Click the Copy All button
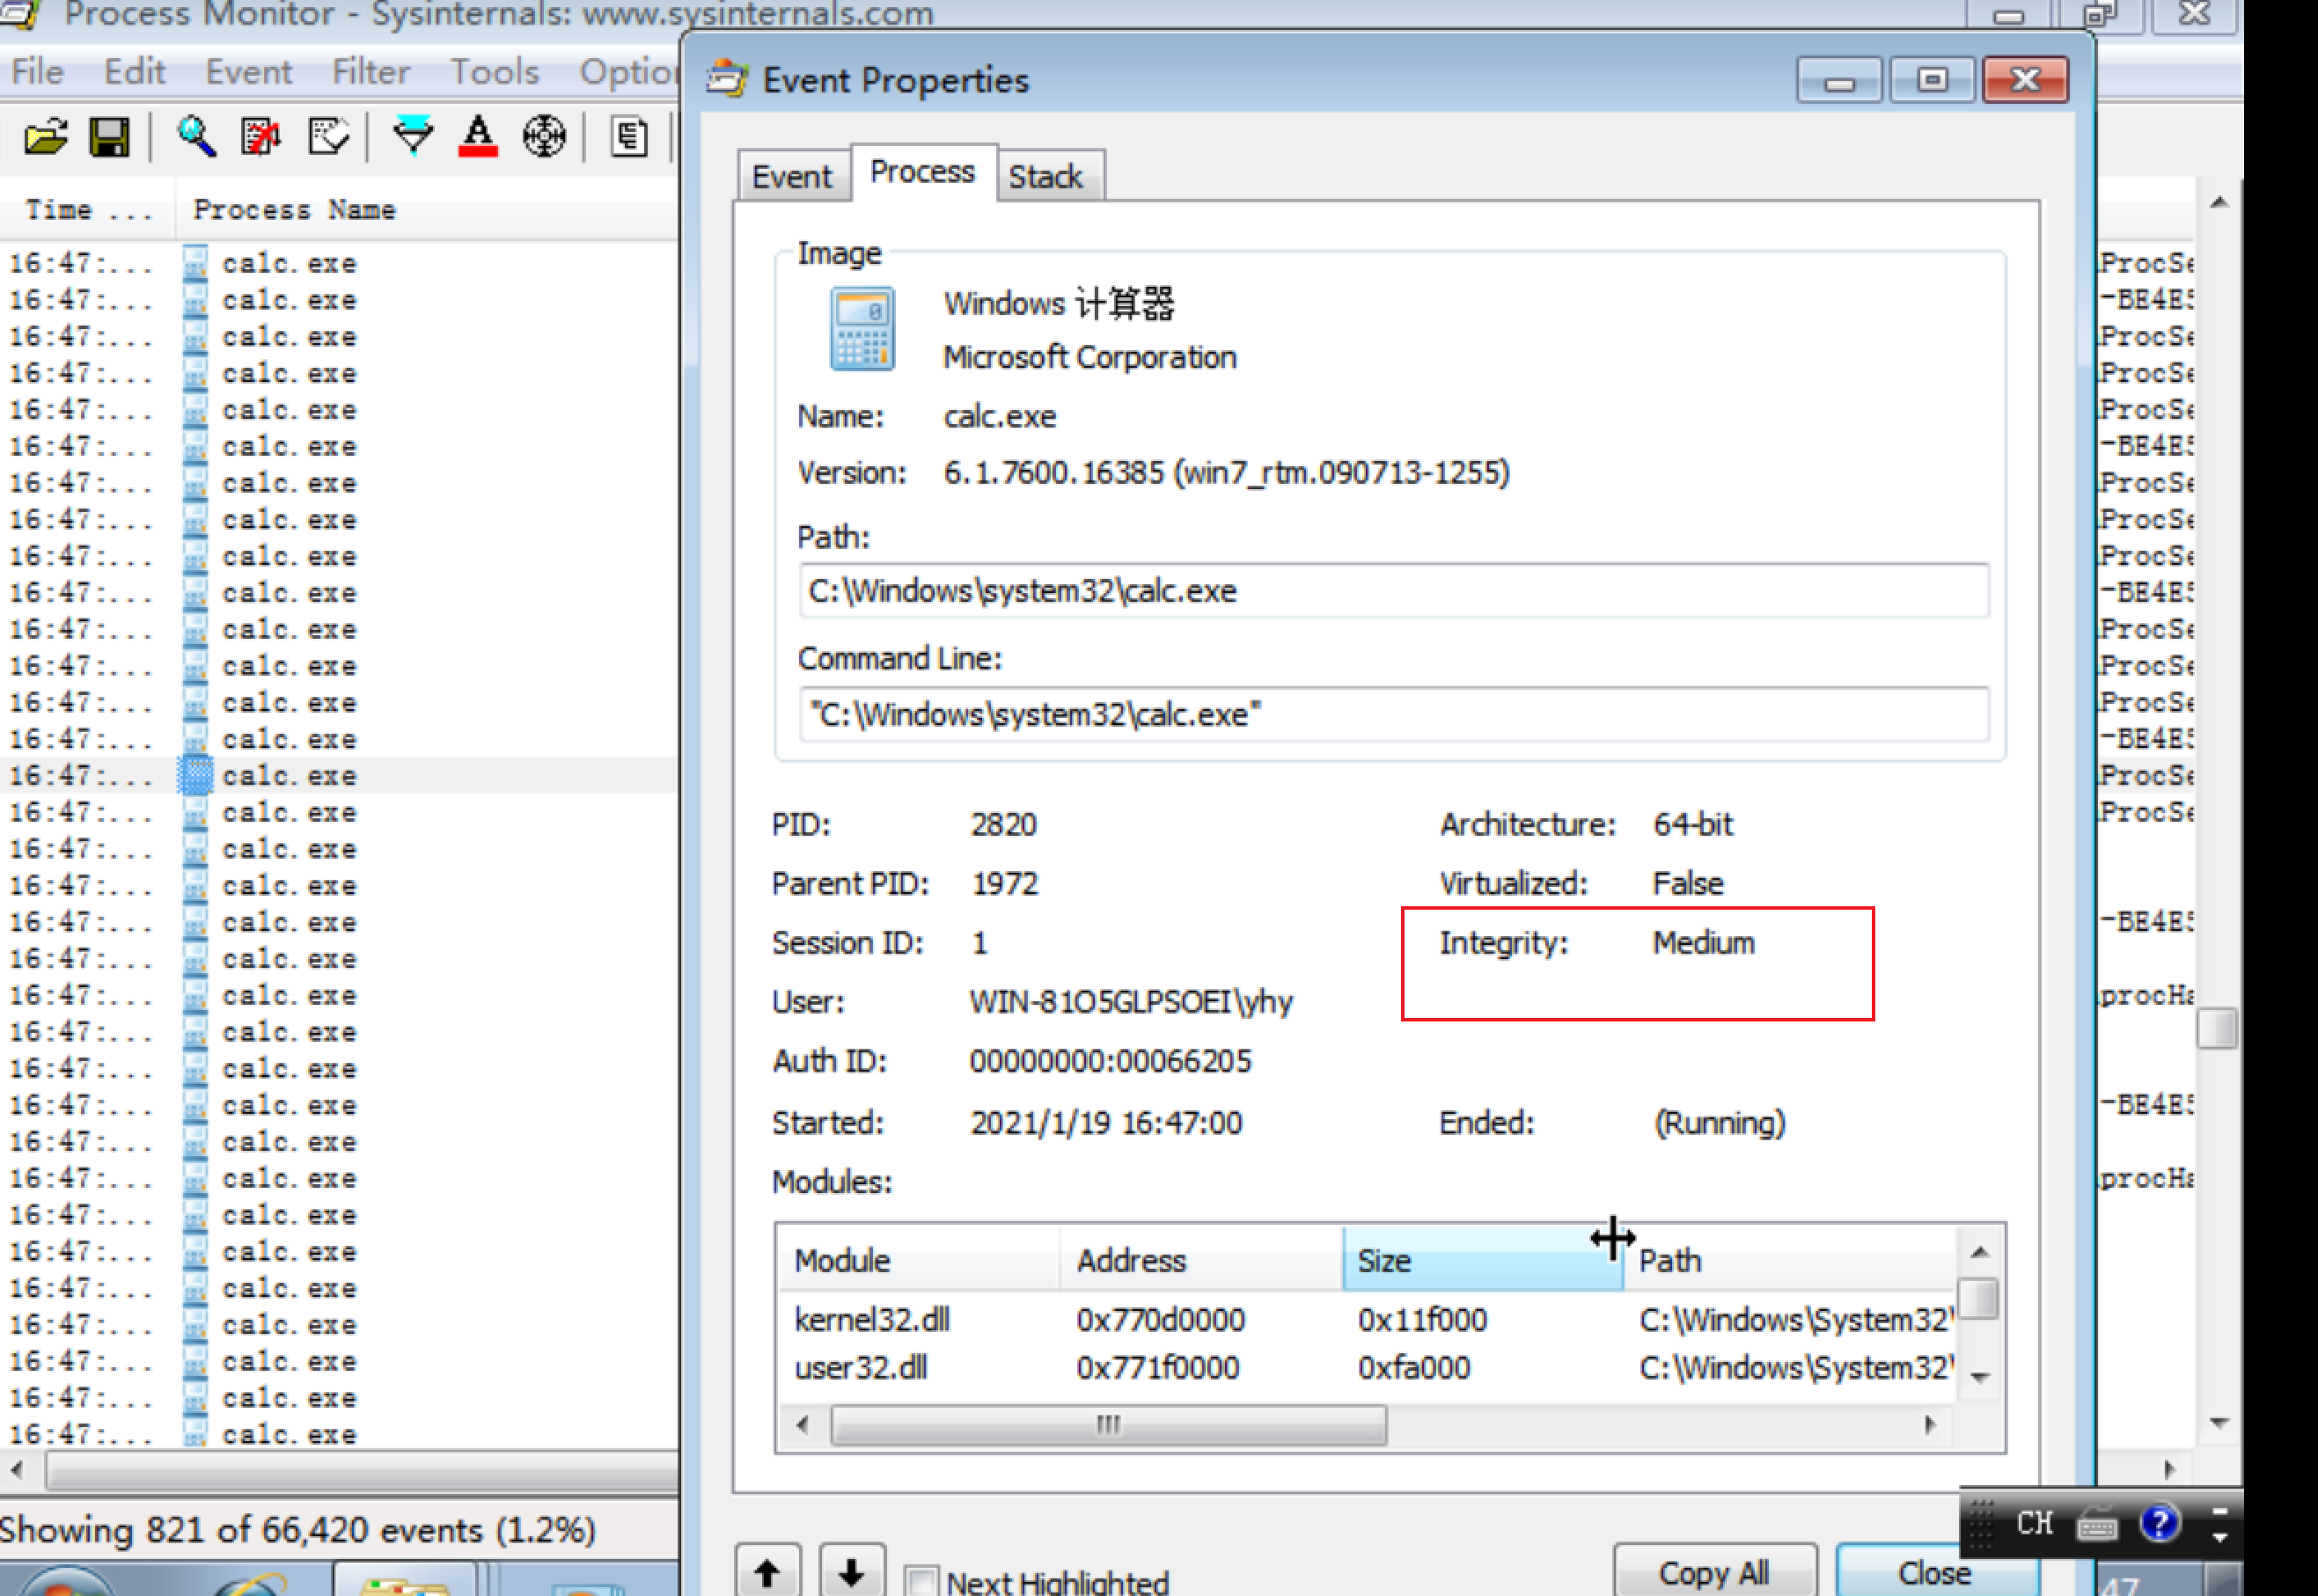This screenshot has width=2318, height=1596. click(1713, 1572)
